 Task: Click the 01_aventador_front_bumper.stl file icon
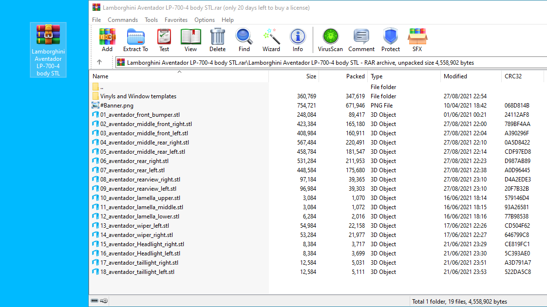(95, 114)
